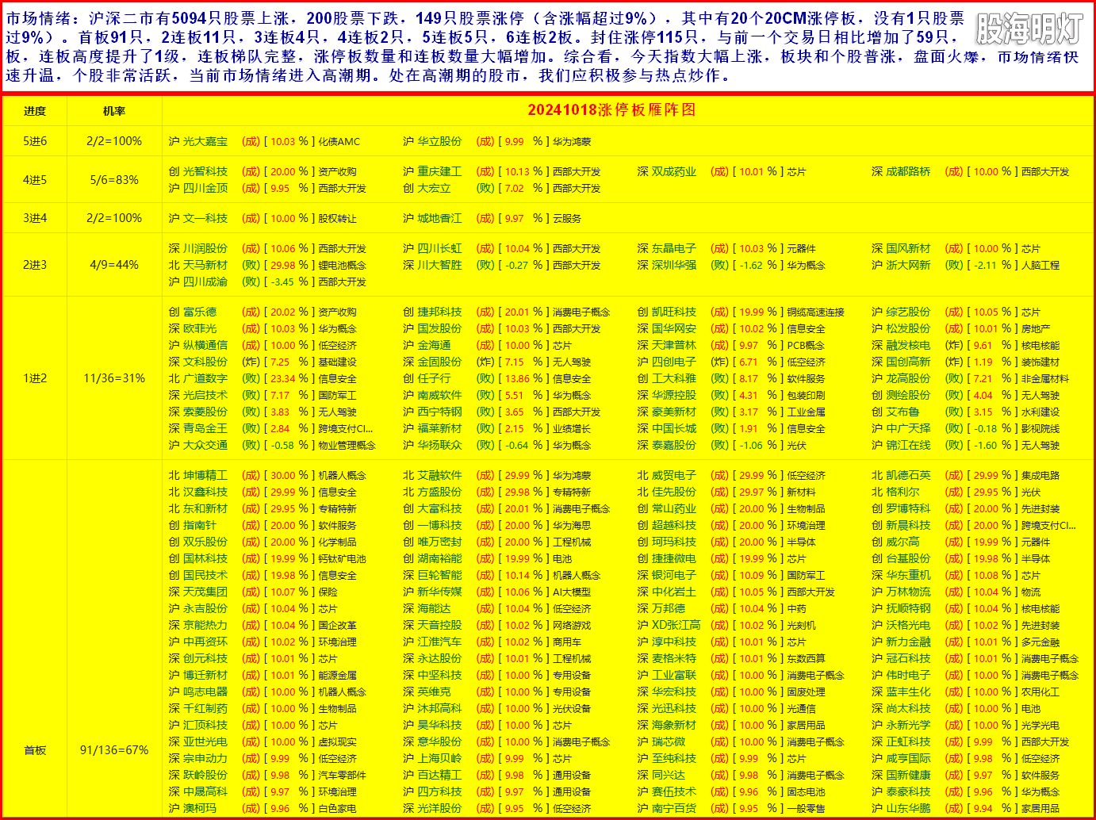Image resolution: width=1096 pixels, height=820 pixels.
Task: Select the 13.86 gain of 任子行
Action: 517,378
